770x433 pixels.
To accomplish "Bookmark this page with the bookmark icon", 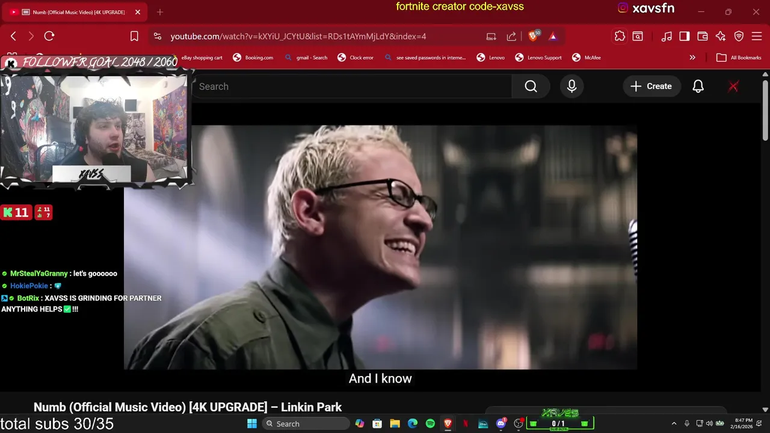I will (x=134, y=36).
